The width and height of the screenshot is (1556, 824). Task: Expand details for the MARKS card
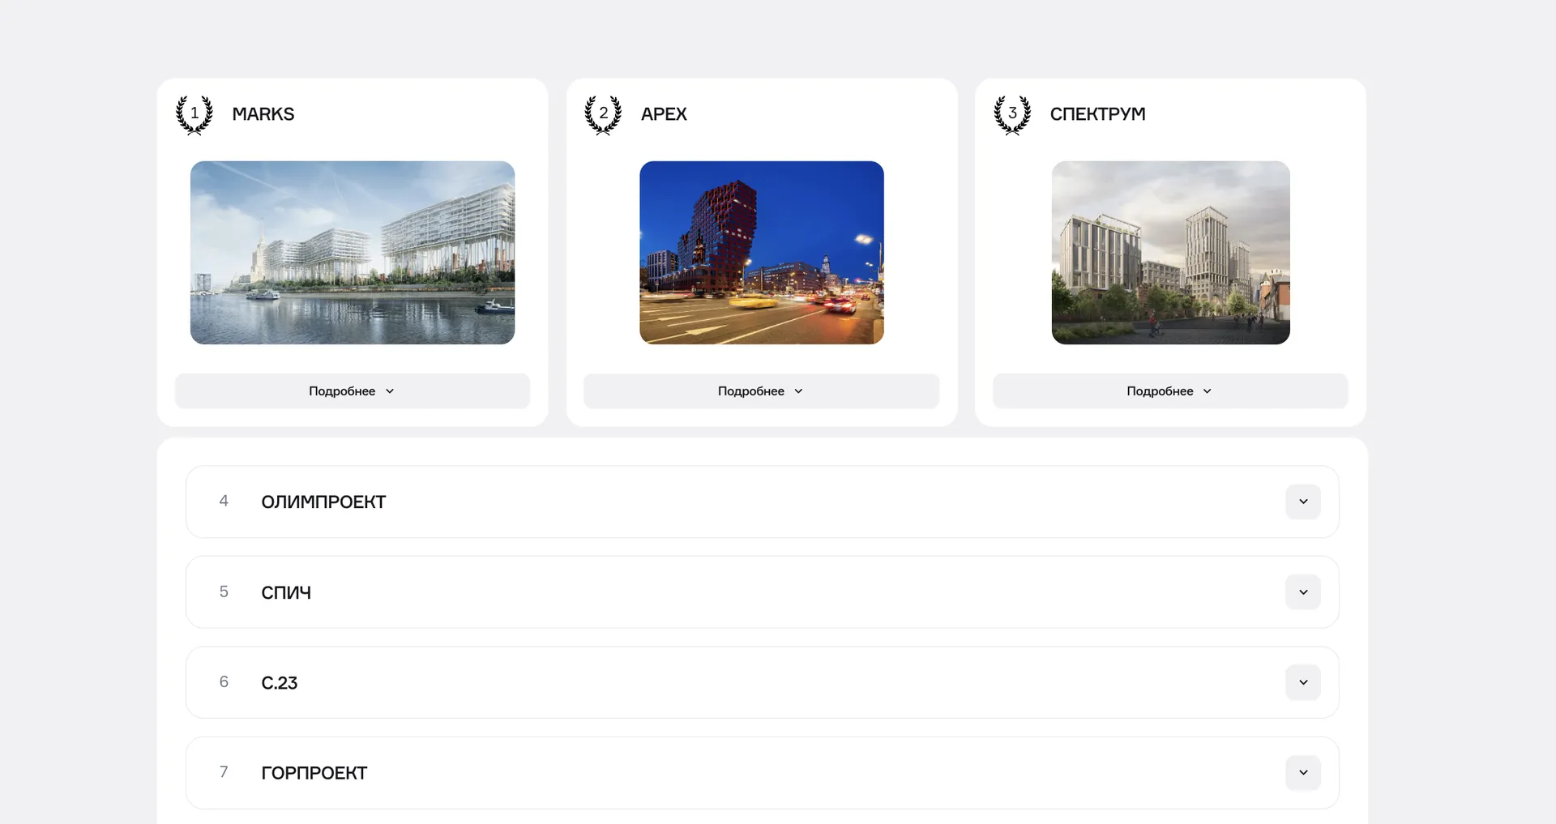[352, 391]
